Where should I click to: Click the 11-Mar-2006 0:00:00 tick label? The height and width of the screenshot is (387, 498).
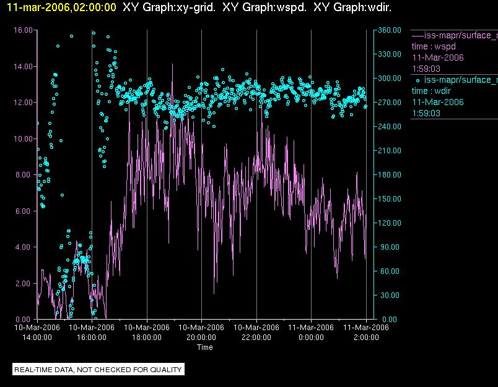pos(311,333)
